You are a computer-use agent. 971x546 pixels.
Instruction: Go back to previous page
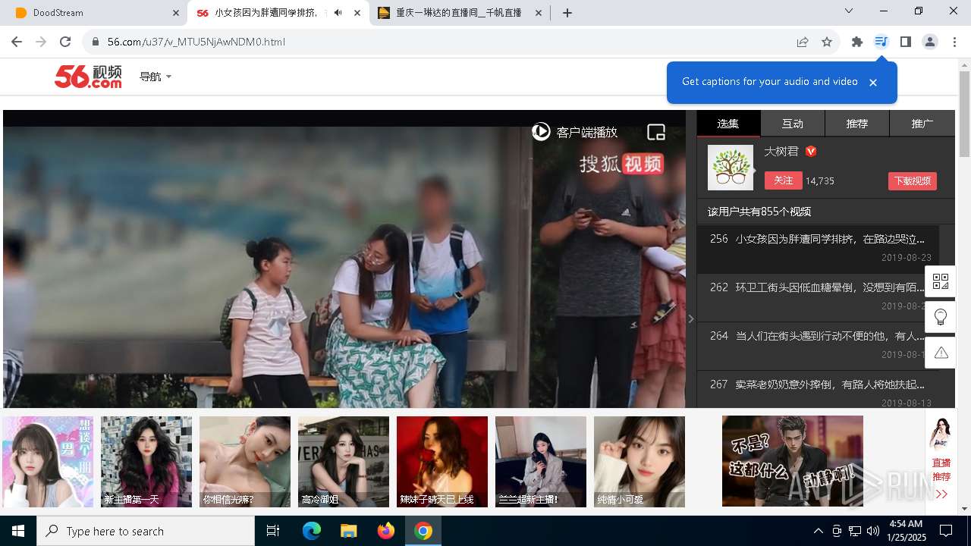coord(17,42)
